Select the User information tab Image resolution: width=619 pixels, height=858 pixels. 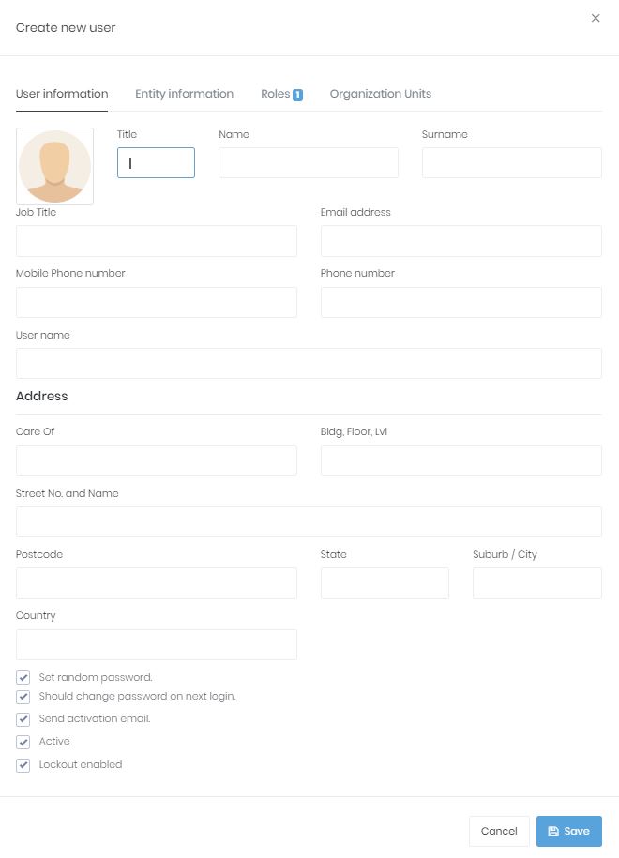point(62,94)
